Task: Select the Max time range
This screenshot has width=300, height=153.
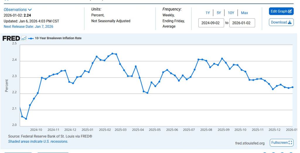Action: (x=244, y=13)
